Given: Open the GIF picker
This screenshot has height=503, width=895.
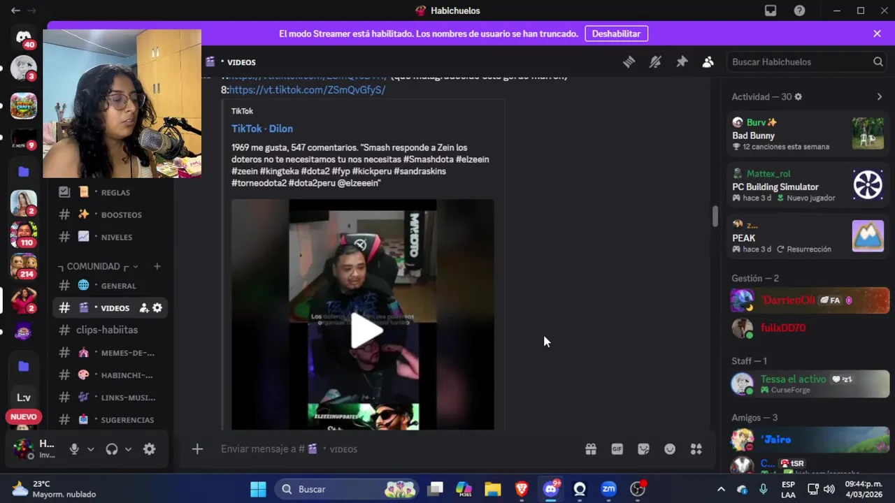Looking at the screenshot, I should click(x=617, y=449).
